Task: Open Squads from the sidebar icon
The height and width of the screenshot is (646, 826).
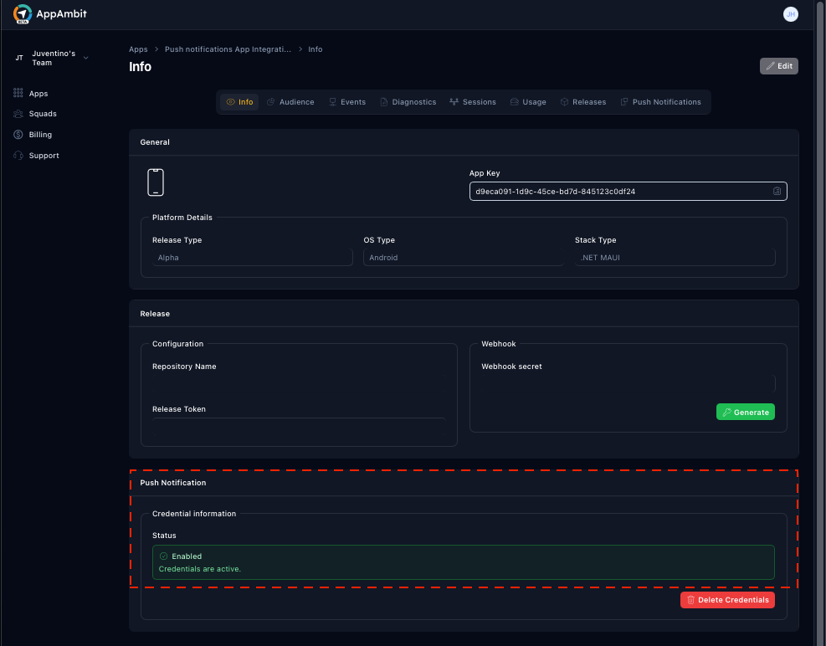Action: (x=18, y=113)
